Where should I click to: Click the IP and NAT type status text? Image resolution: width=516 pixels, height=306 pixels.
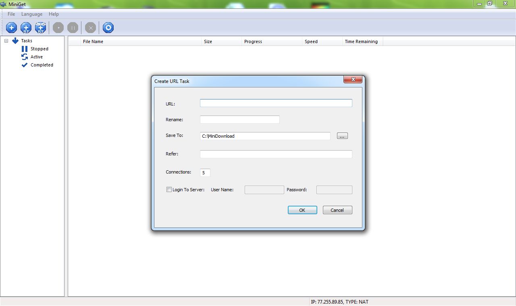[340, 302]
